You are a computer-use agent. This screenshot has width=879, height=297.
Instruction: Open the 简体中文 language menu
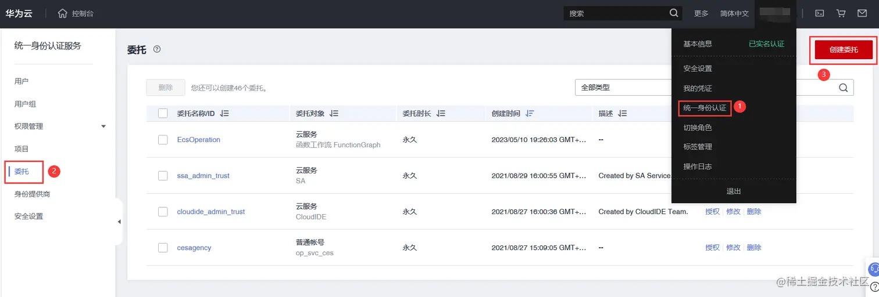tap(734, 13)
